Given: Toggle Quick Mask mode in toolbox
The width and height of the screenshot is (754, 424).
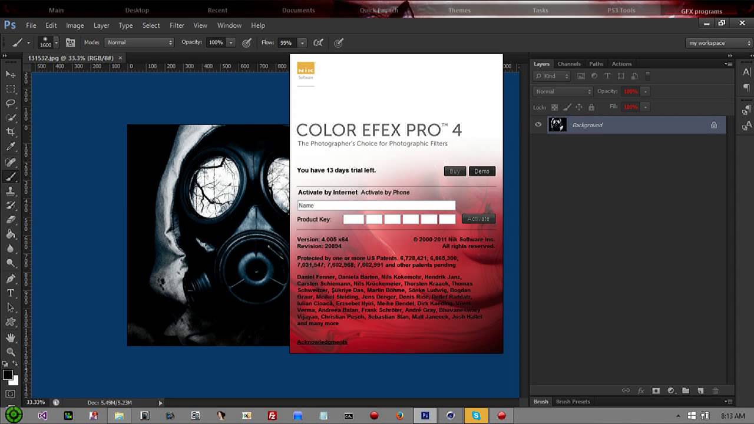Looking at the screenshot, I should pos(11,393).
